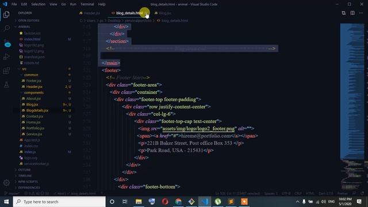The image size is (368, 207).
Task: Click the feedback icon in the status bar
Action: (x=354, y=193)
